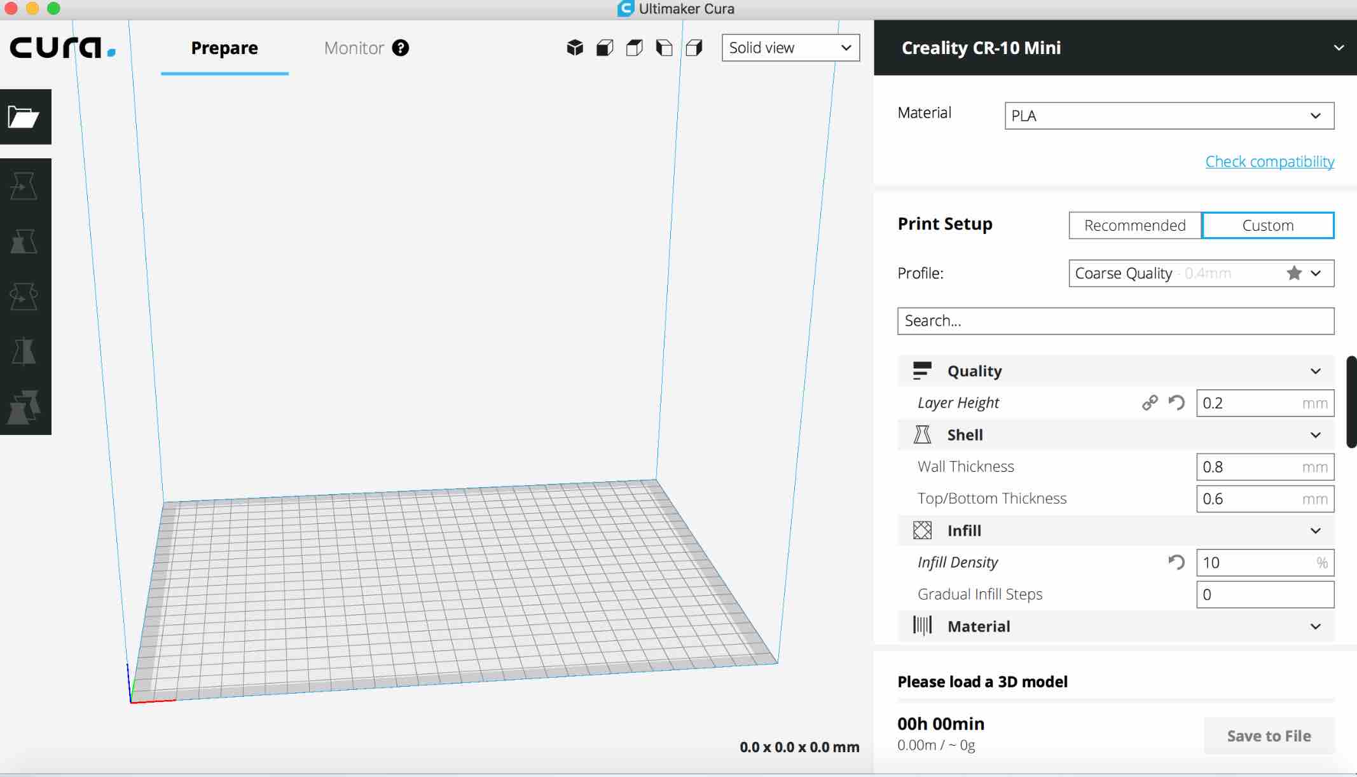Select the Rotate tool in sidebar
Screen dimensions: 1357x777
coord(24,296)
